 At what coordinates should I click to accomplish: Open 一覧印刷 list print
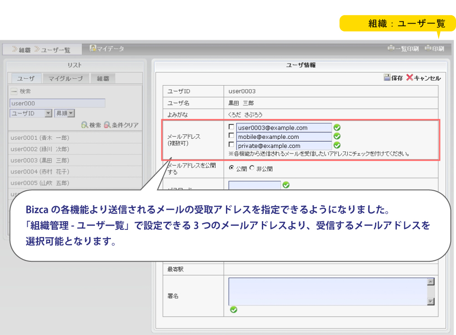point(403,48)
